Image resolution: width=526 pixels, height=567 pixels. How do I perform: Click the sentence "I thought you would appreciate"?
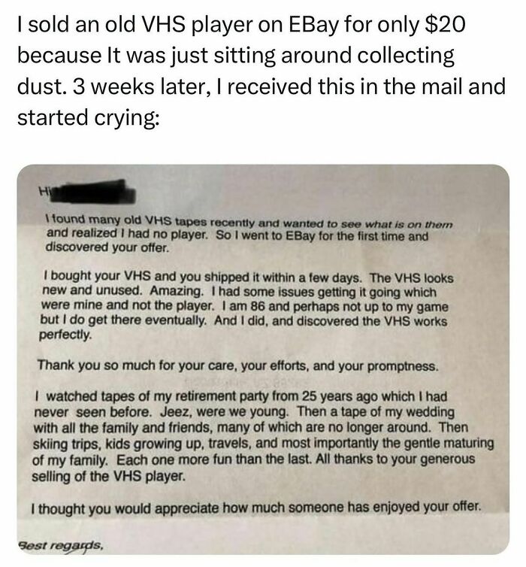pos(256,508)
